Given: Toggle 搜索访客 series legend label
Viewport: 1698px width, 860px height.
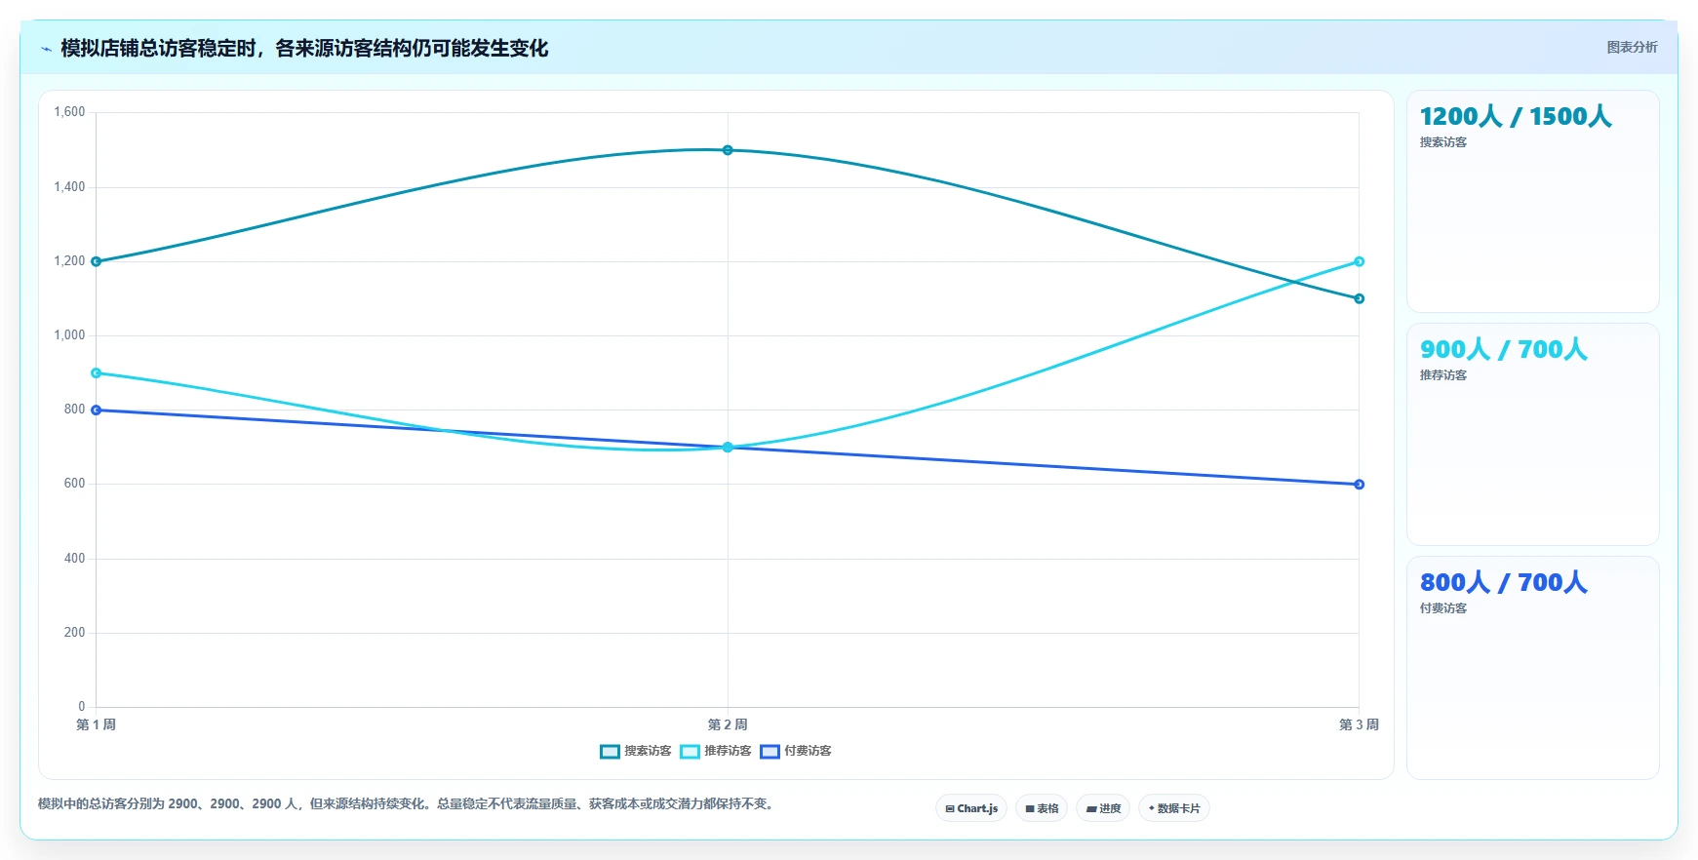Looking at the screenshot, I should pyautogui.click(x=648, y=751).
